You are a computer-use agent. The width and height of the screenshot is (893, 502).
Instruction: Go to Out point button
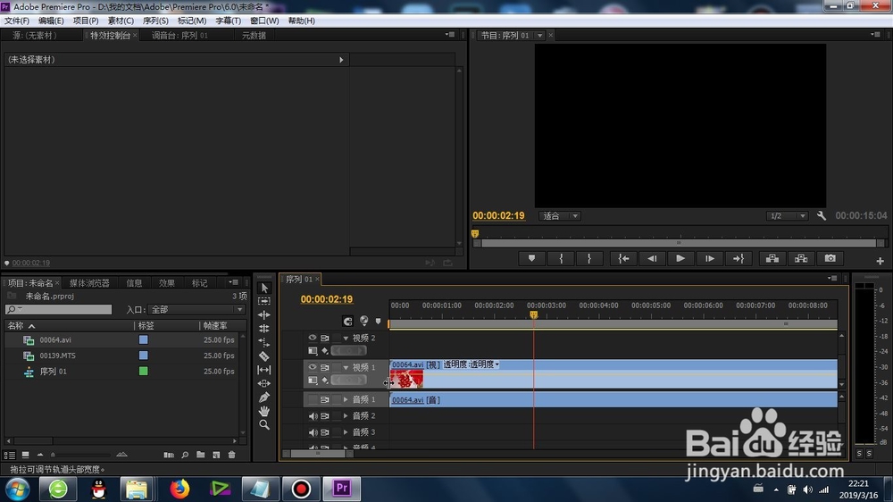click(x=739, y=259)
